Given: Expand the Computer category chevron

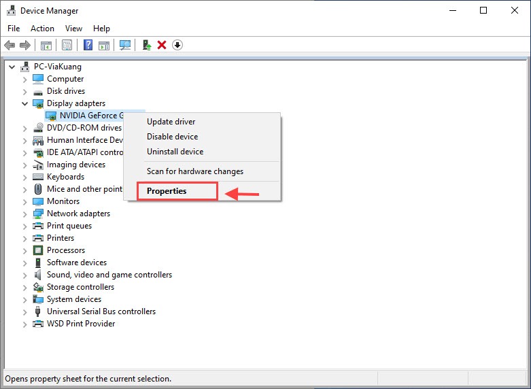Looking at the screenshot, I should [x=24, y=80].
